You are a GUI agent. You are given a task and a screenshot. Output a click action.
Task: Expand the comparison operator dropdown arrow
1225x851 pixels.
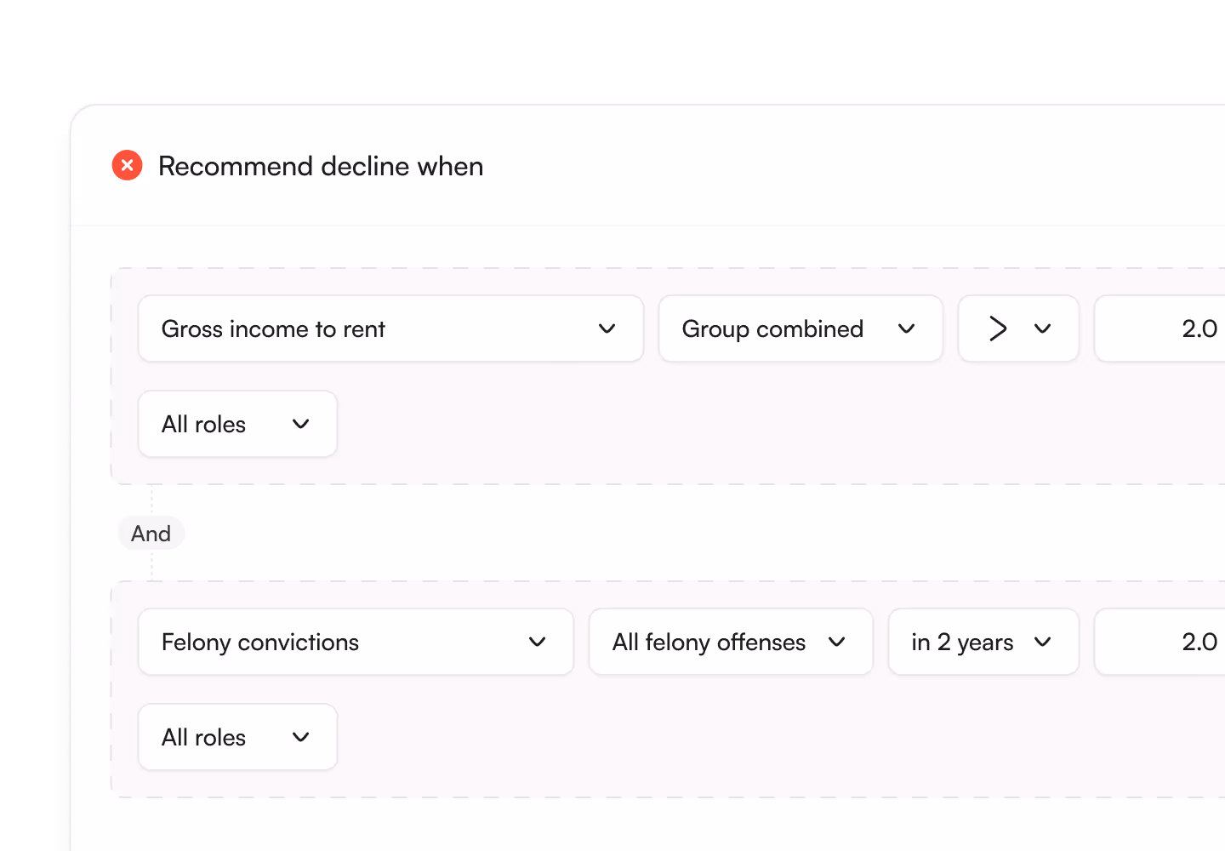pos(1043,328)
